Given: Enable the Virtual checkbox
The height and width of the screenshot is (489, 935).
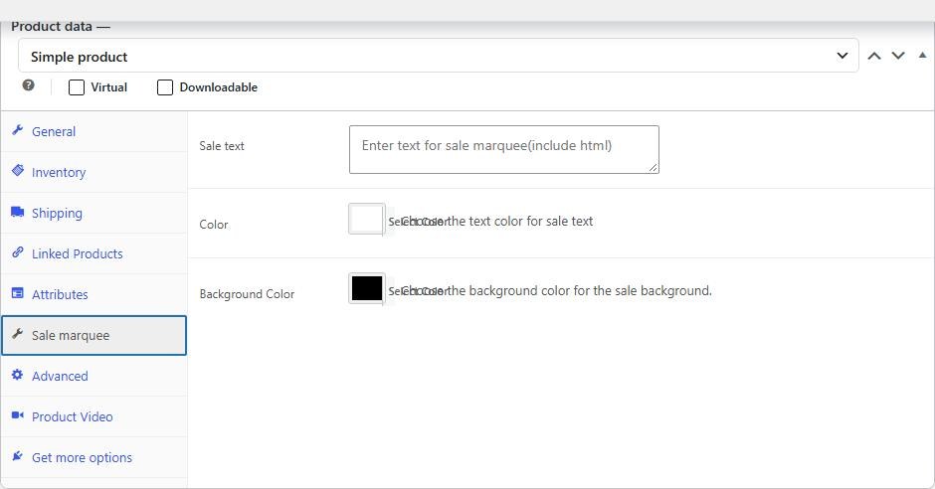Looking at the screenshot, I should pos(77,87).
